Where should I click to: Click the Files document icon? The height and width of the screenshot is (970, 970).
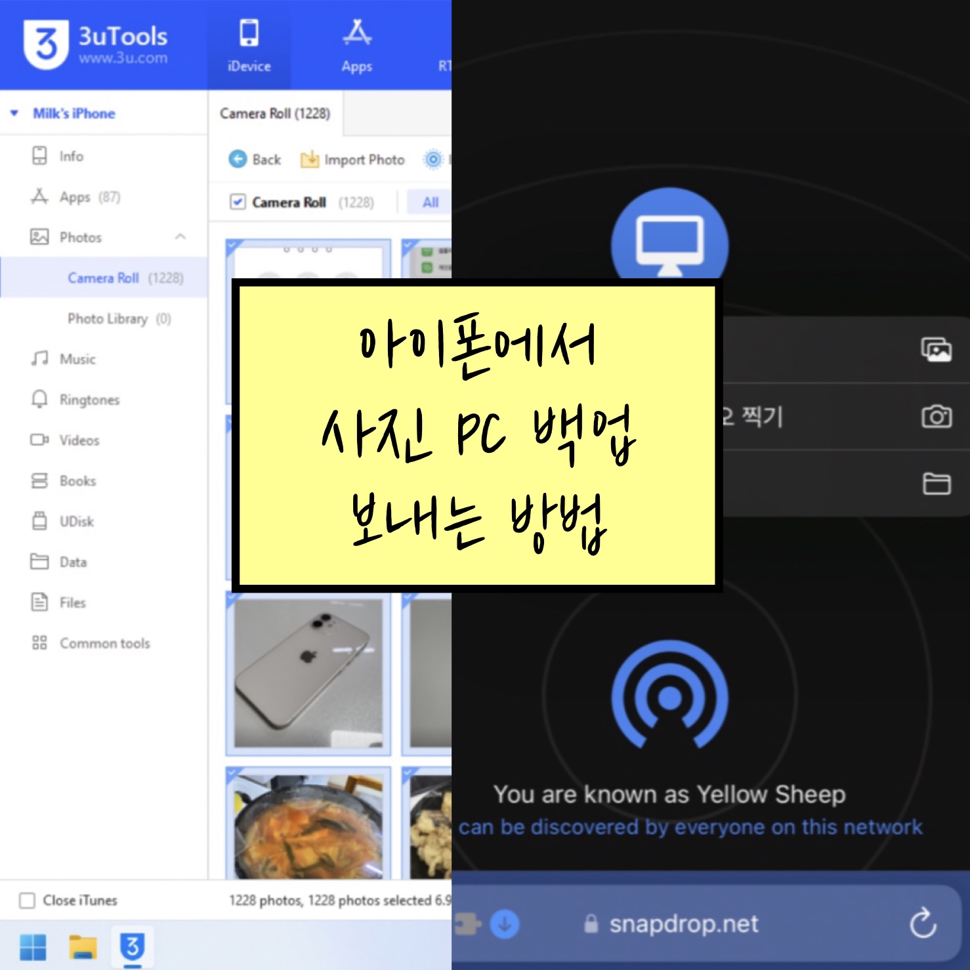(39, 602)
